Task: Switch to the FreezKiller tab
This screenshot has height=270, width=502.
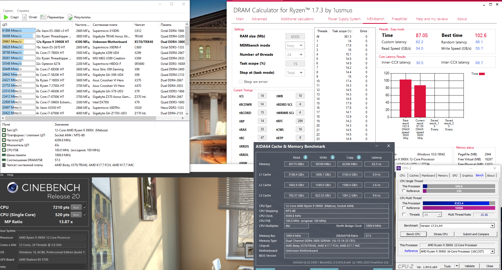Action: tap(399, 19)
